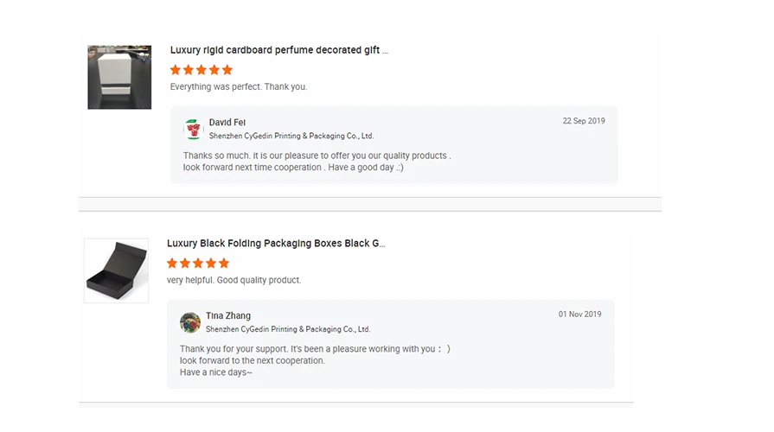Click the 01 Nov 2019 reply date
Image resolution: width=774 pixels, height=432 pixels.
(579, 314)
